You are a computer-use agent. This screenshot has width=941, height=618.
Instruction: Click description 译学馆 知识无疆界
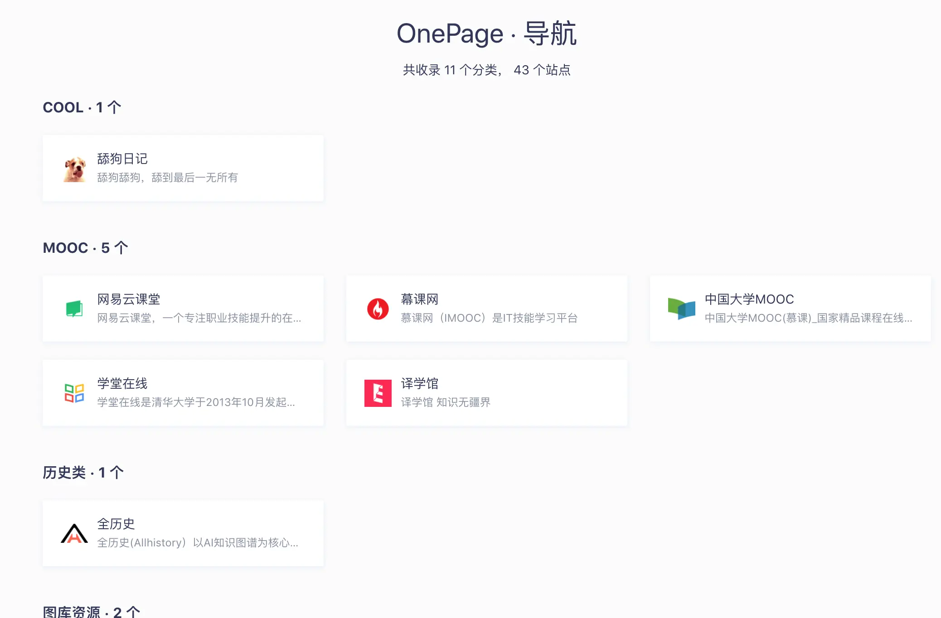click(446, 402)
